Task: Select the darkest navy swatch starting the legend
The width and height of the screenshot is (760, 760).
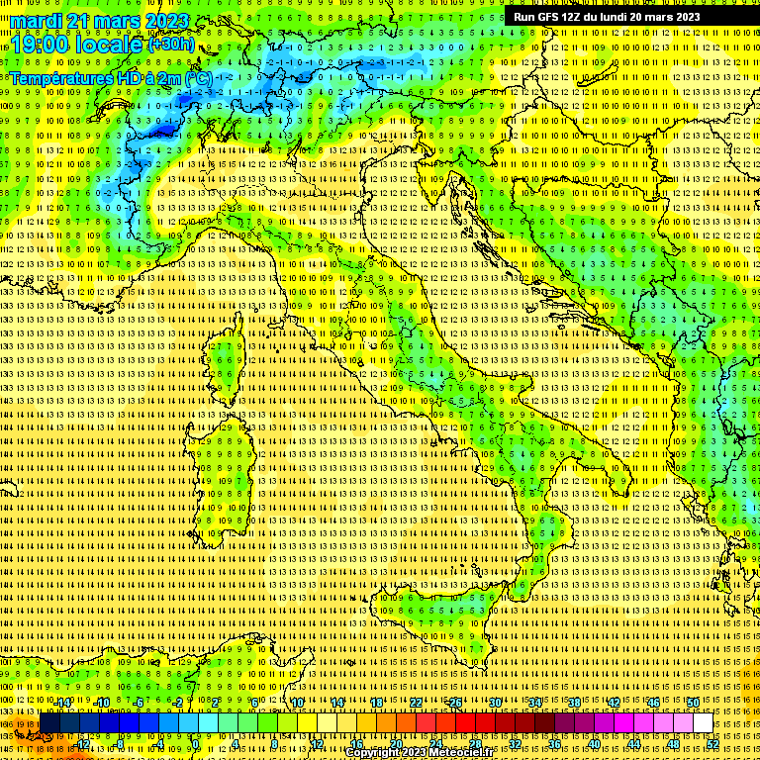Action: coord(49,722)
